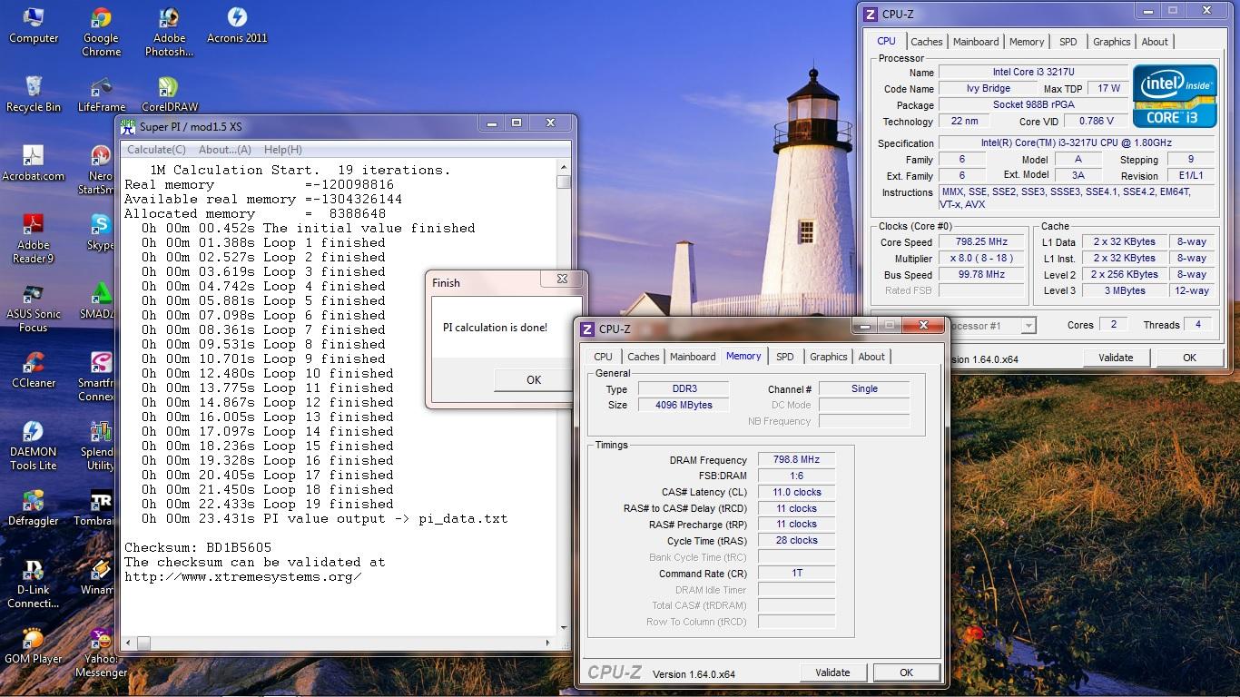Click Super PI horizontal scroll left arrow

coord(129,643)
